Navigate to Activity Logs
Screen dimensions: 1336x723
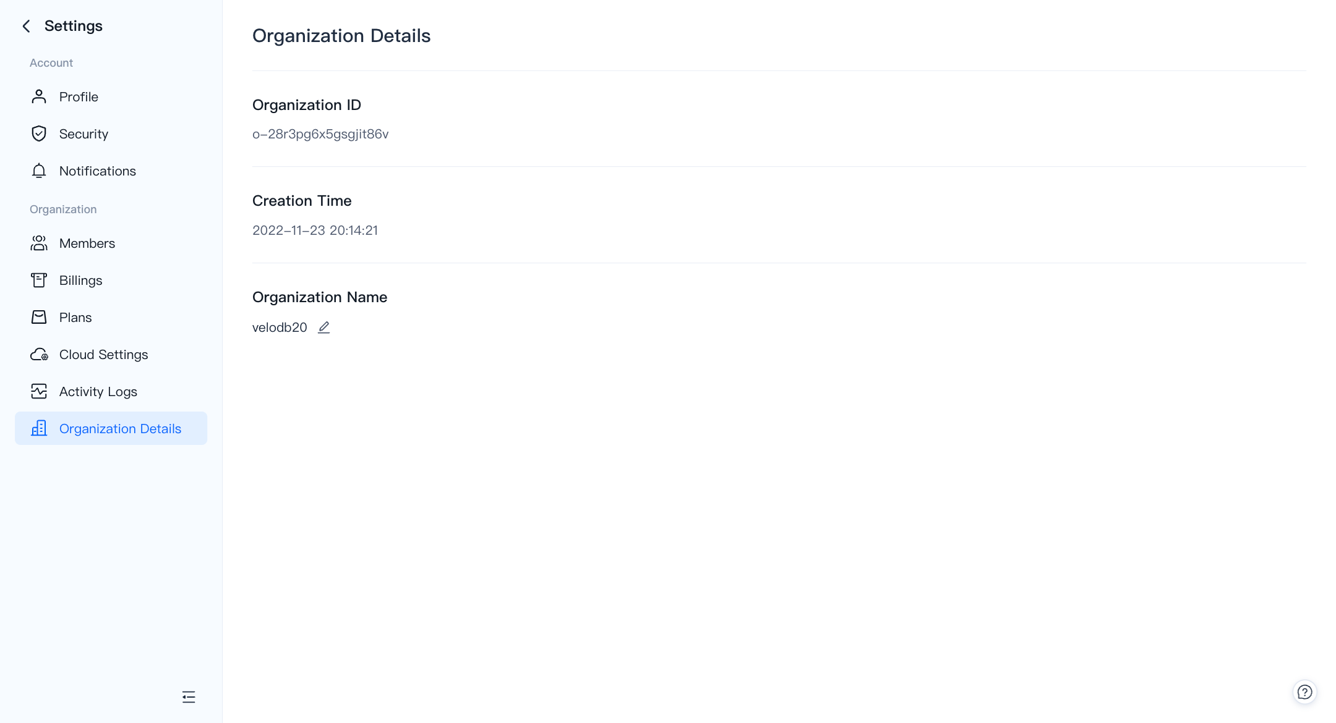[x=98, y=391]
